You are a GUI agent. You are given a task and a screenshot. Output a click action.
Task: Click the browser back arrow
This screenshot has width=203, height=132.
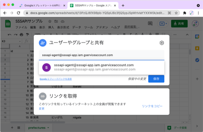click(5, 13)
